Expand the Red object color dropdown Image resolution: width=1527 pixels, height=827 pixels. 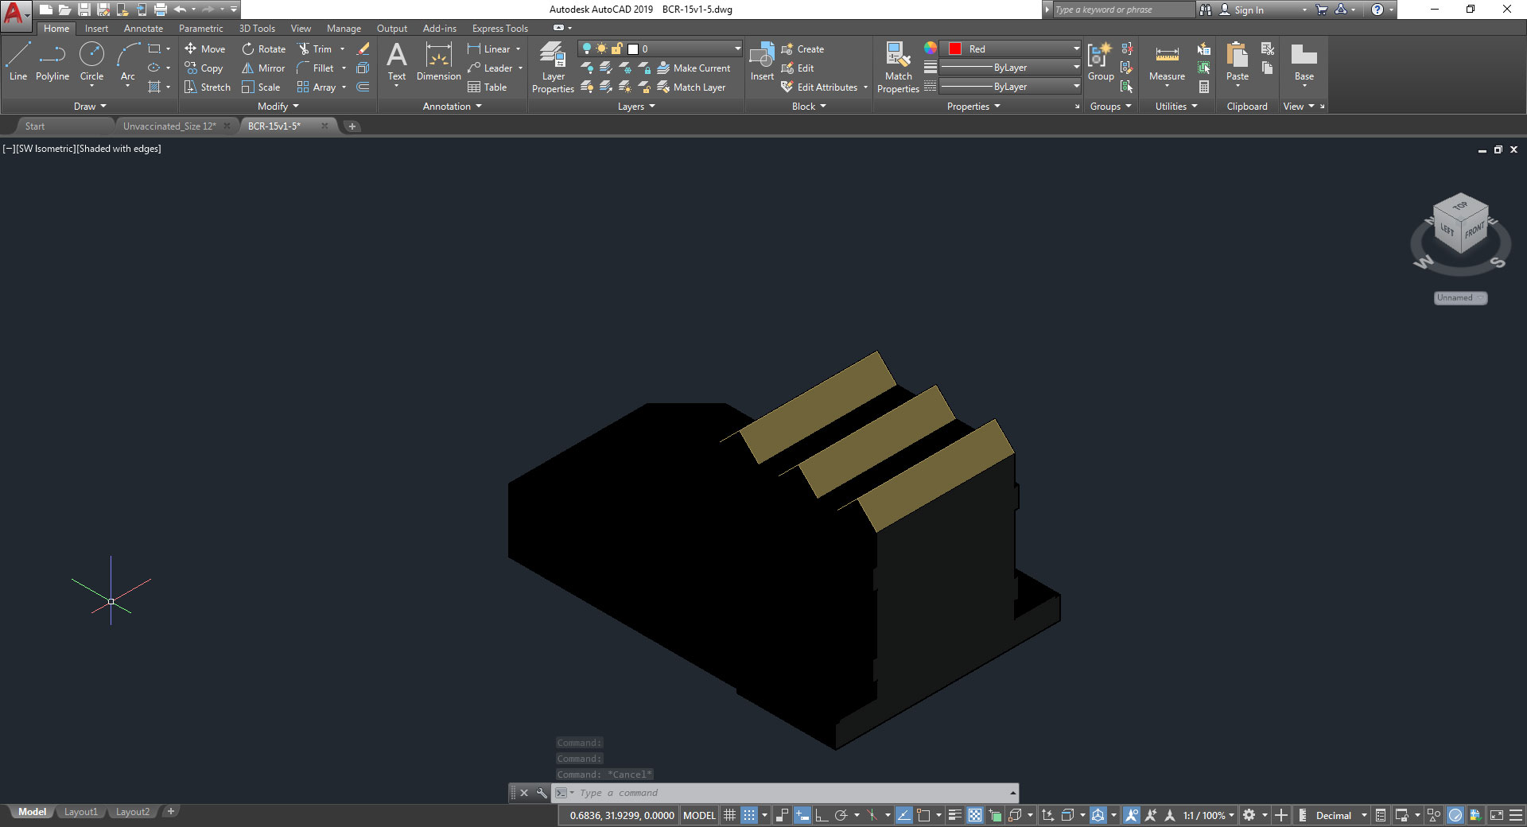tap(1075, 49)
